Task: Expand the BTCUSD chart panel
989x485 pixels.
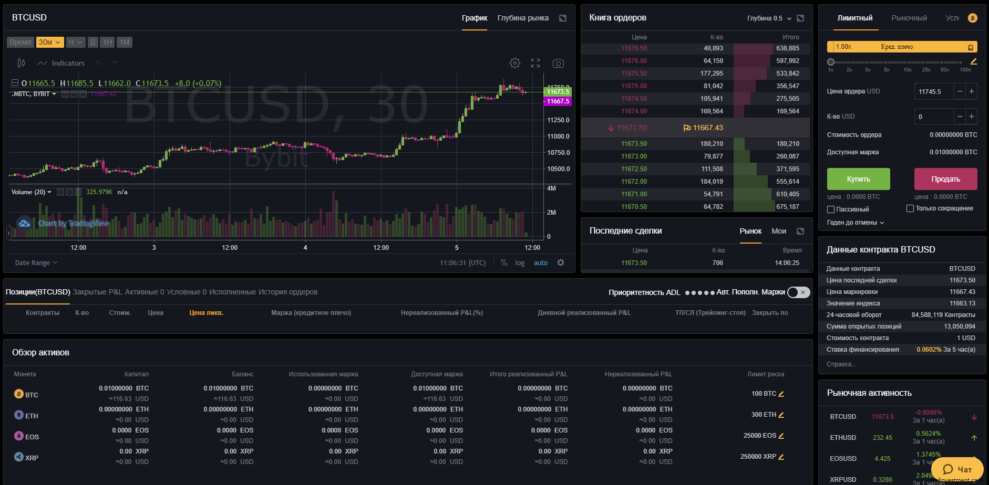Action: [563, 18]
